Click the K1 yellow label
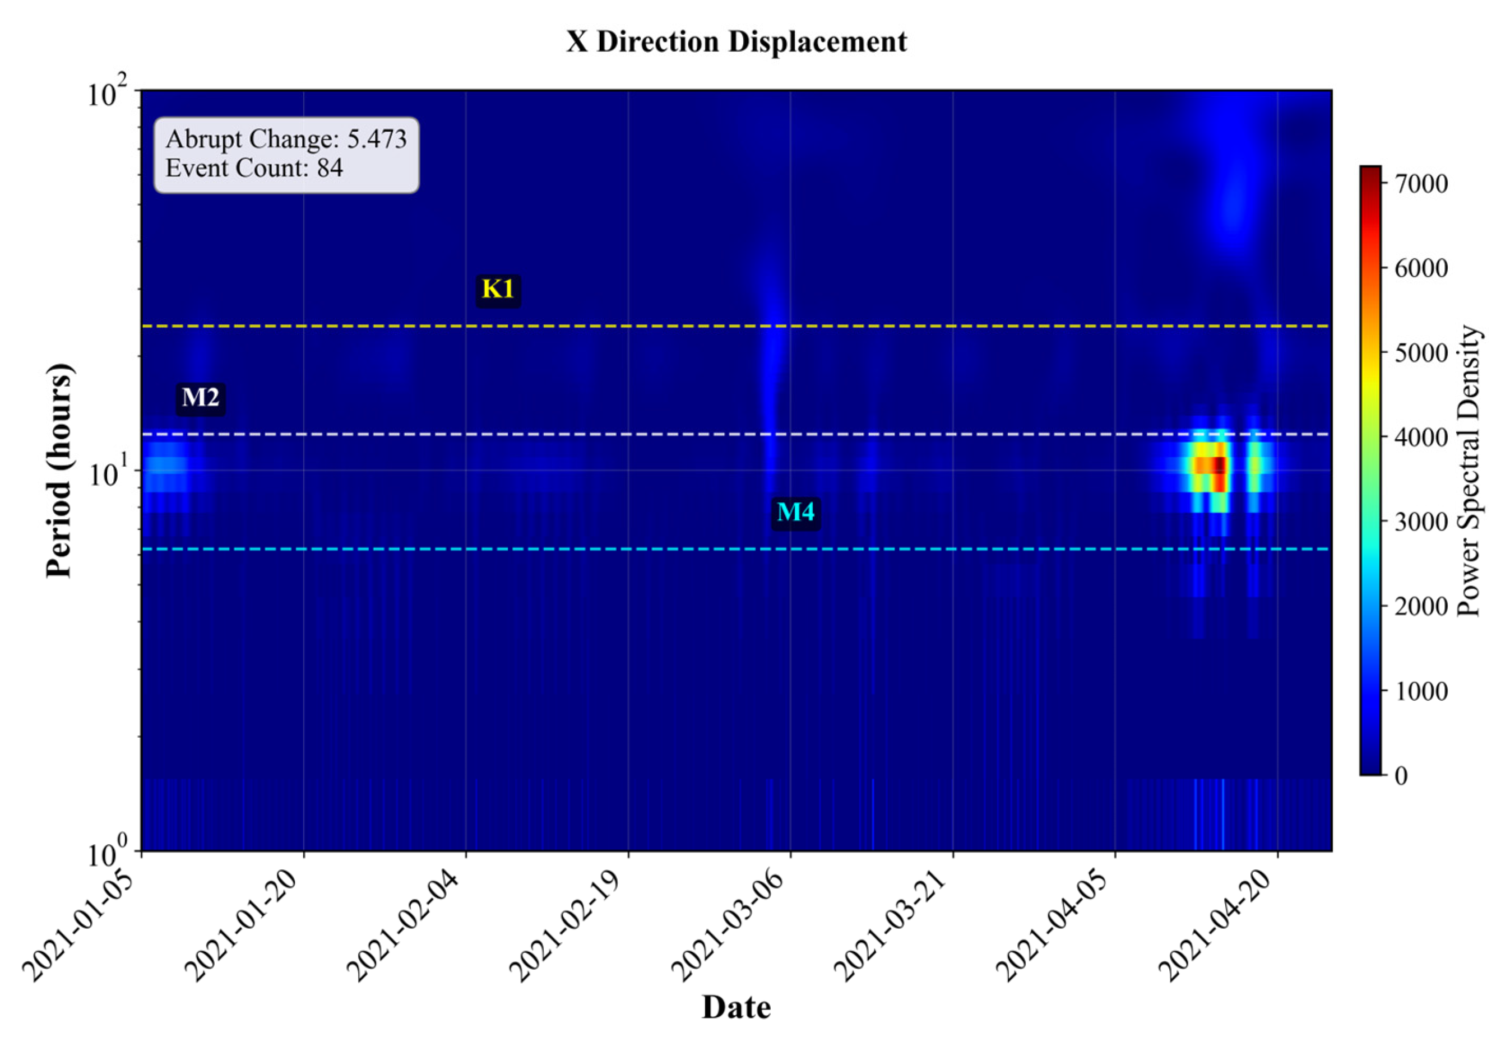1496x1047 pixels. pos(498,289)
